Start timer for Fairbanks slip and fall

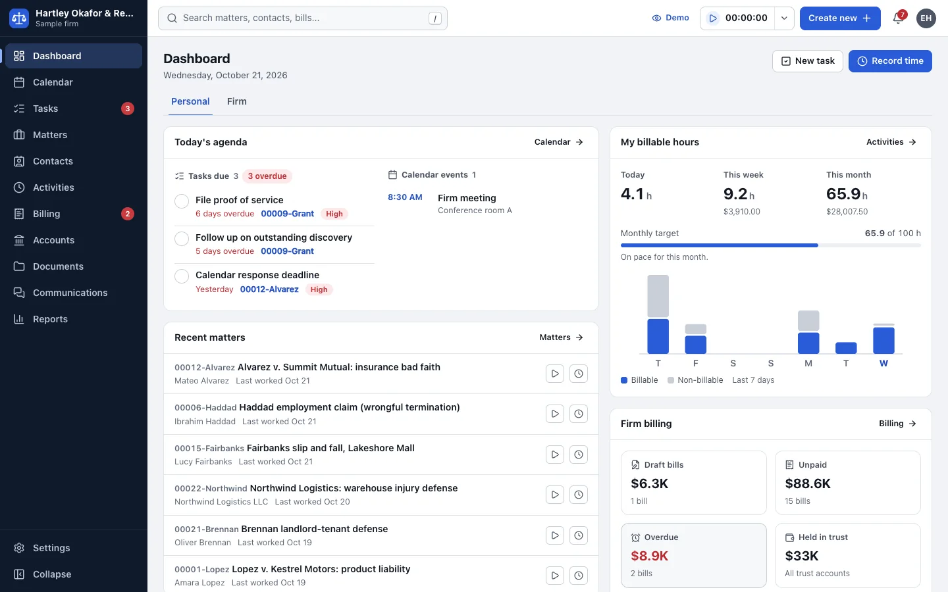pos(555,455)
